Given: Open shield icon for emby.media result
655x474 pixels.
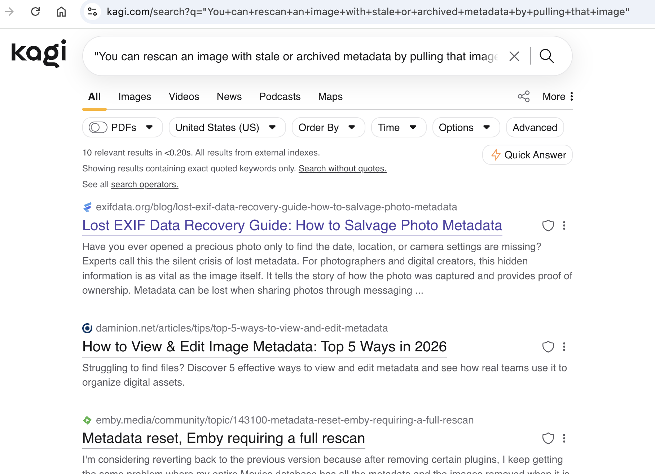Looking at the screenshot, I should point(548,438).
